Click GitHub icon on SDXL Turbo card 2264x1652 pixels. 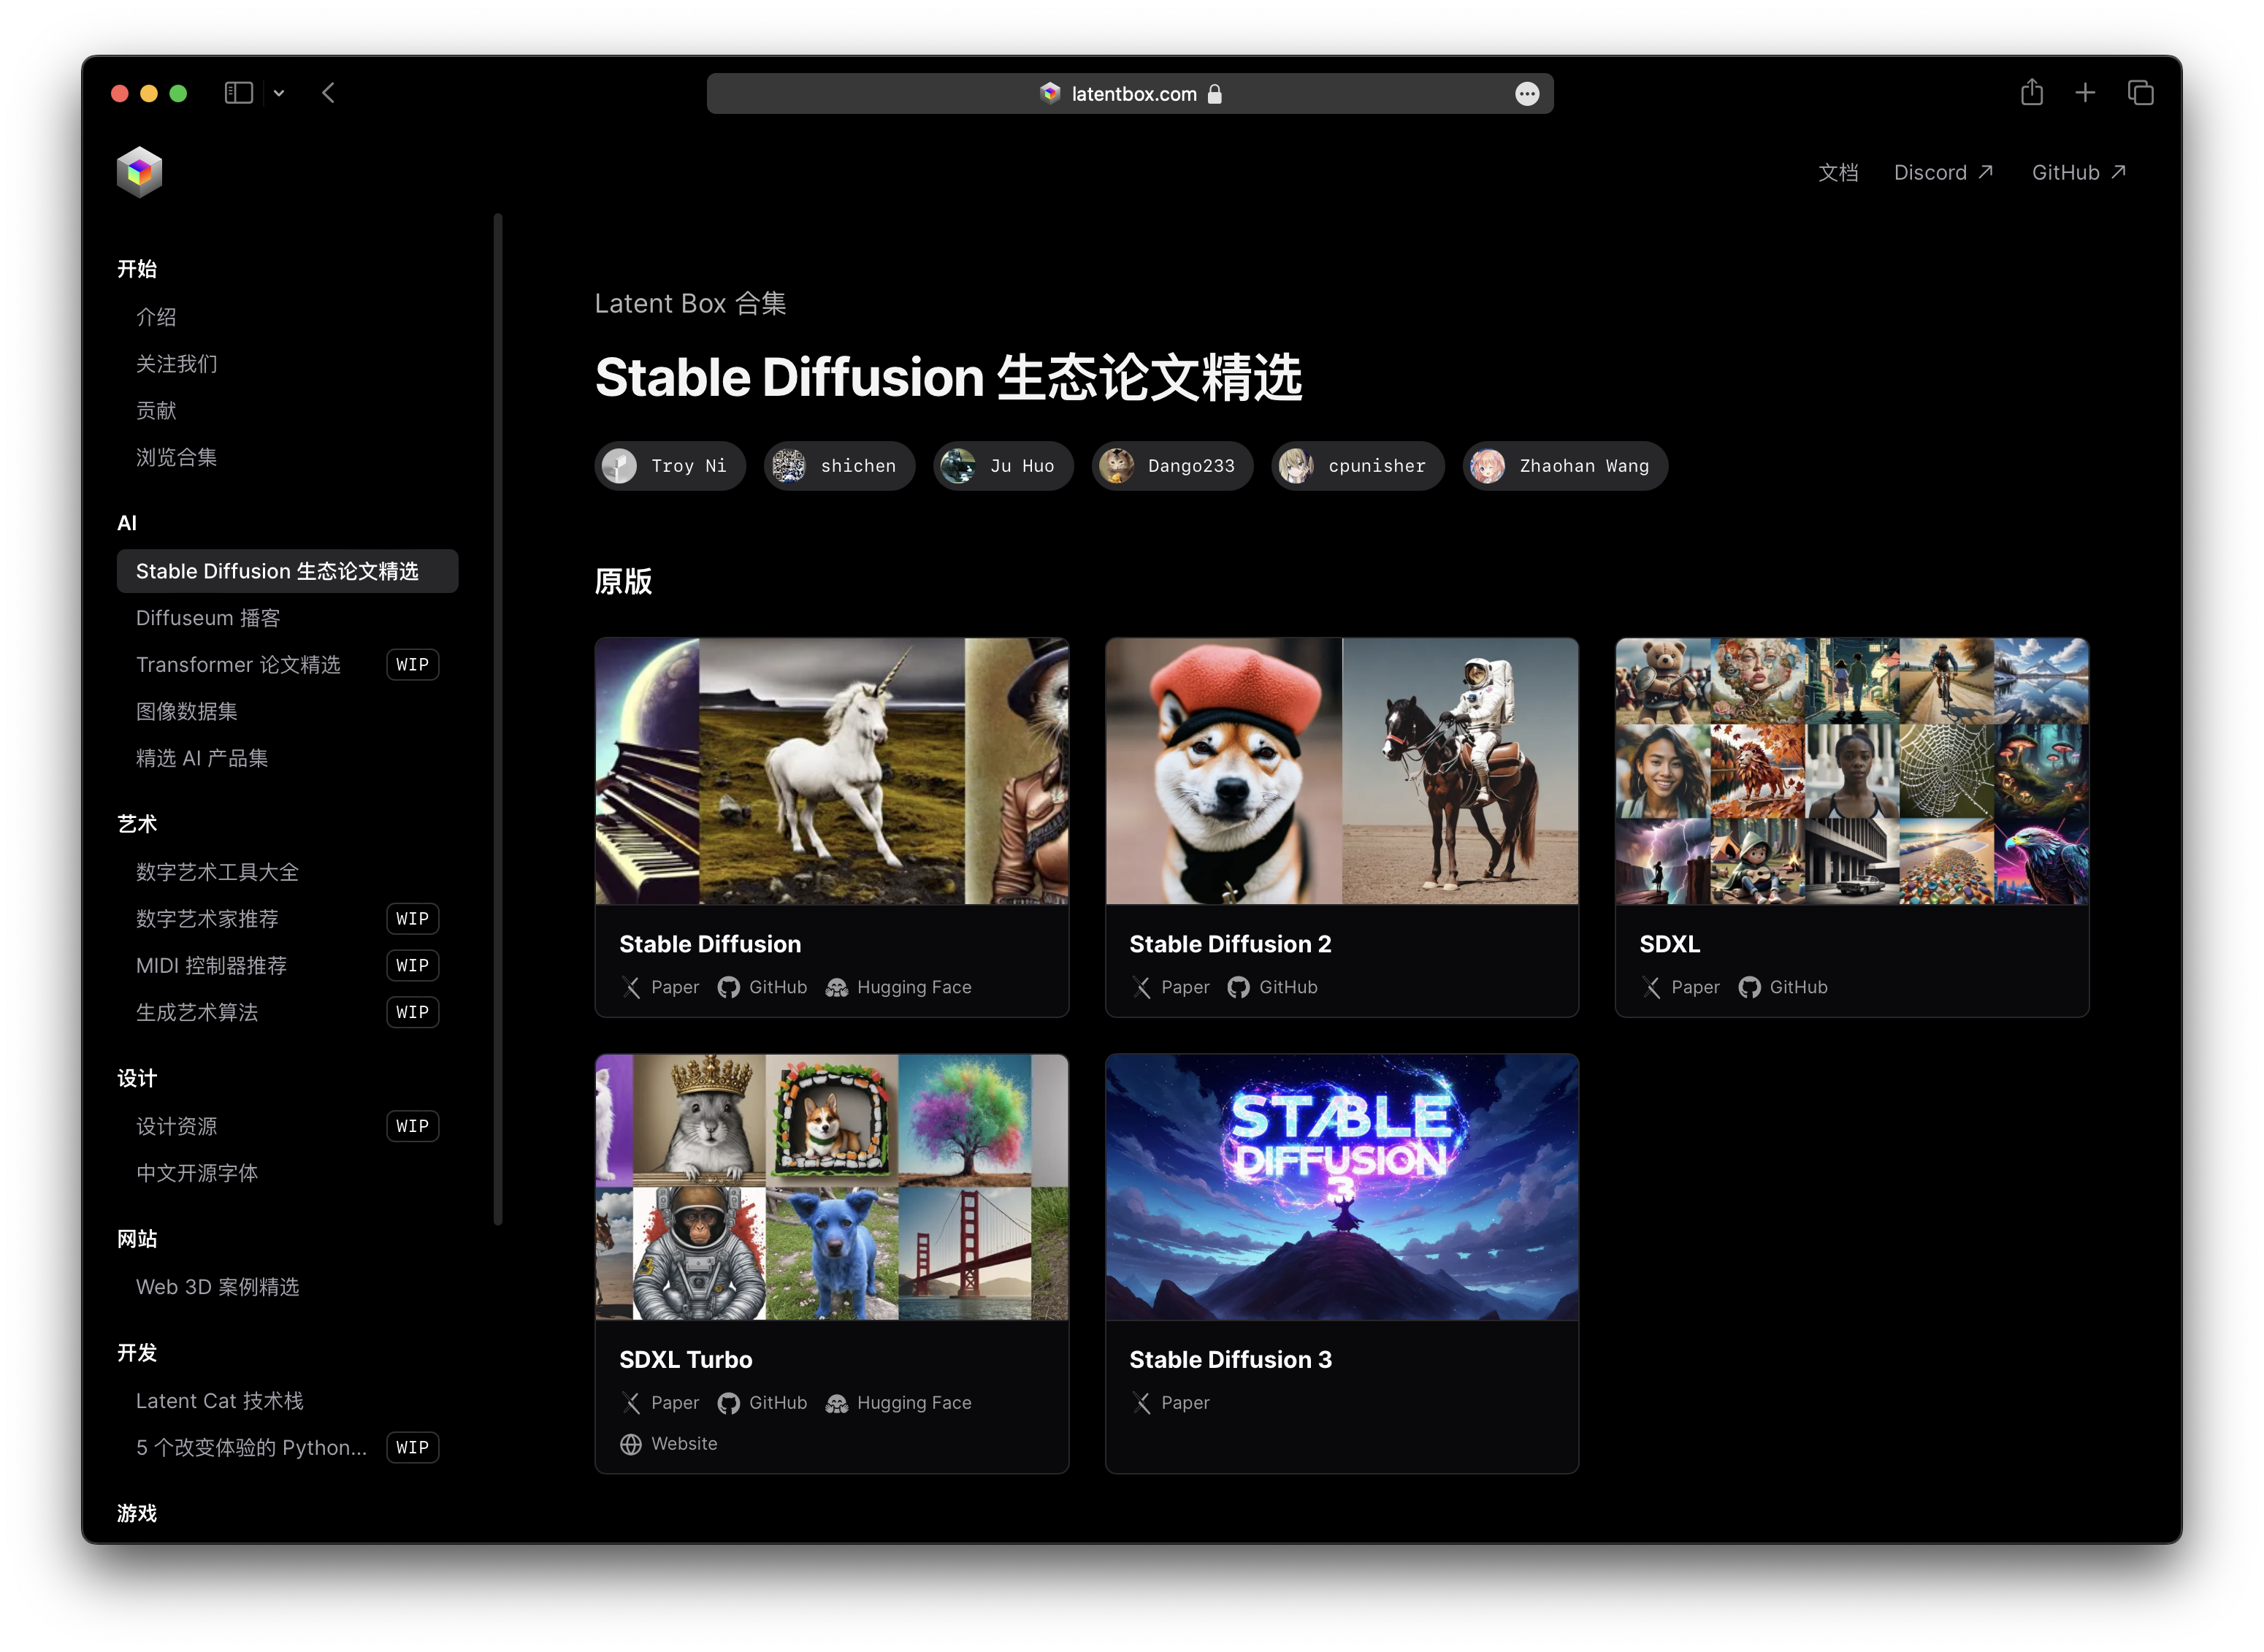tap(729, 1404)
